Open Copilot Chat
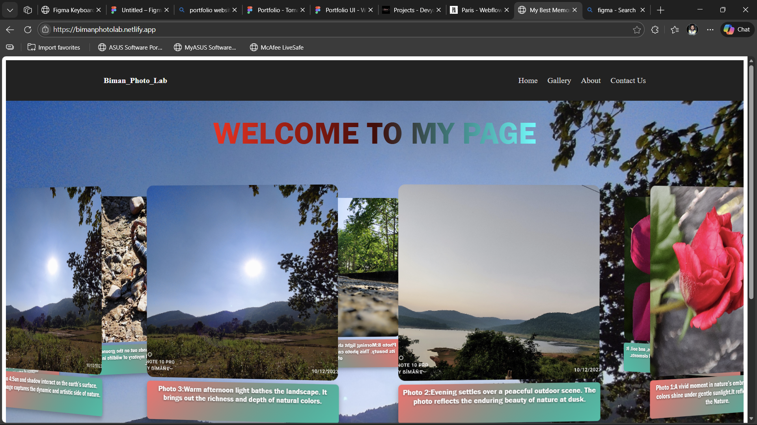Viewport: 757px width, 425px height. tap(736, 30)
